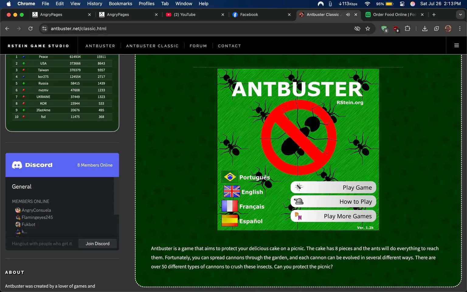This screenshot has width=467, height=292.
Task: Click the Play Game button
Action: [x=333, y=187]
